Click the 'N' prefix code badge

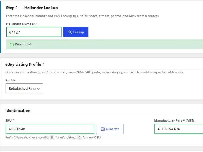click(52, 138)
